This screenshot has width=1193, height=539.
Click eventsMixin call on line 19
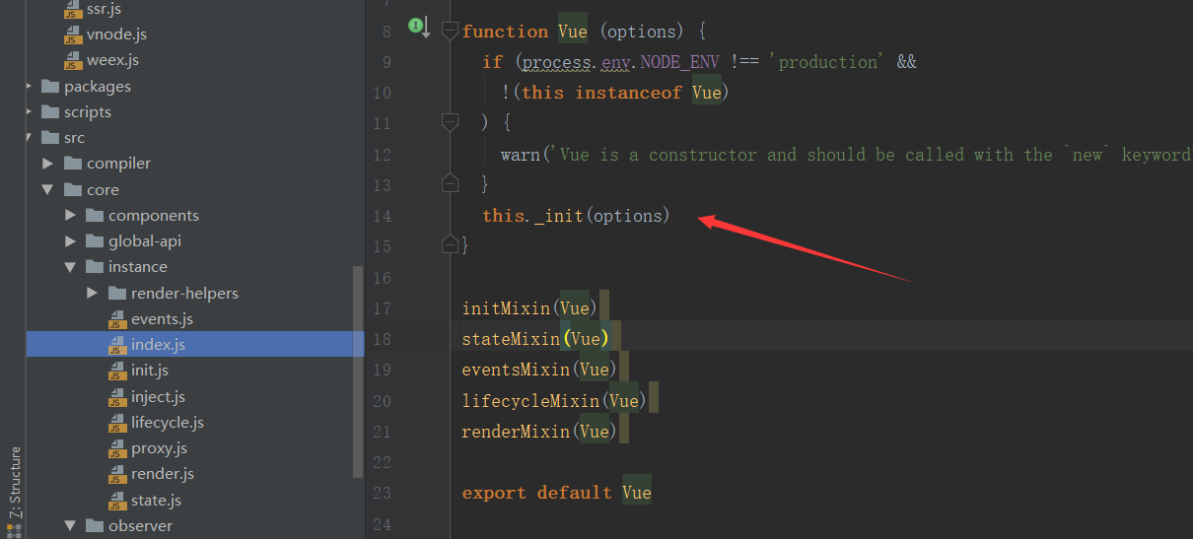pyautogui.click(x=539, y=370)
